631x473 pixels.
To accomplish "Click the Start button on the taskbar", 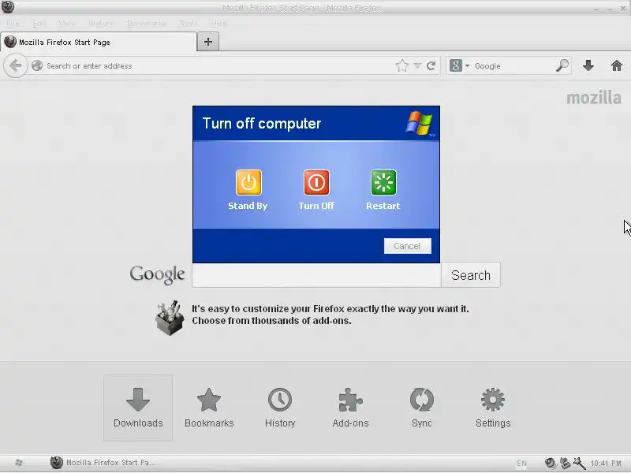I will [x=18, y=463].
